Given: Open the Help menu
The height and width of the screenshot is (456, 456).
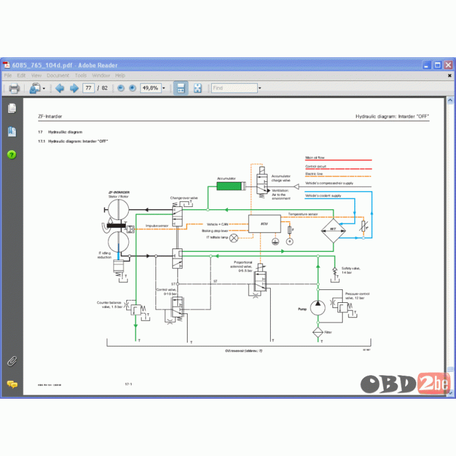Looking at the screenshot, I should (120, 75).
